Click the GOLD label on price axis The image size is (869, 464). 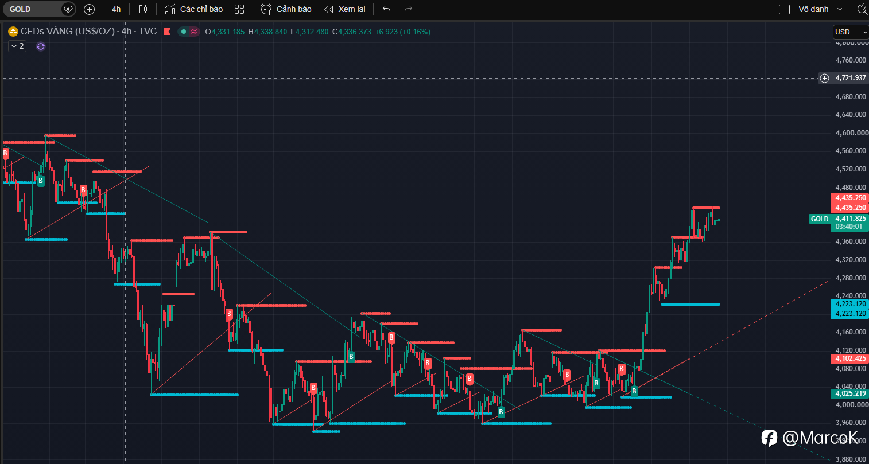[820, 219]
